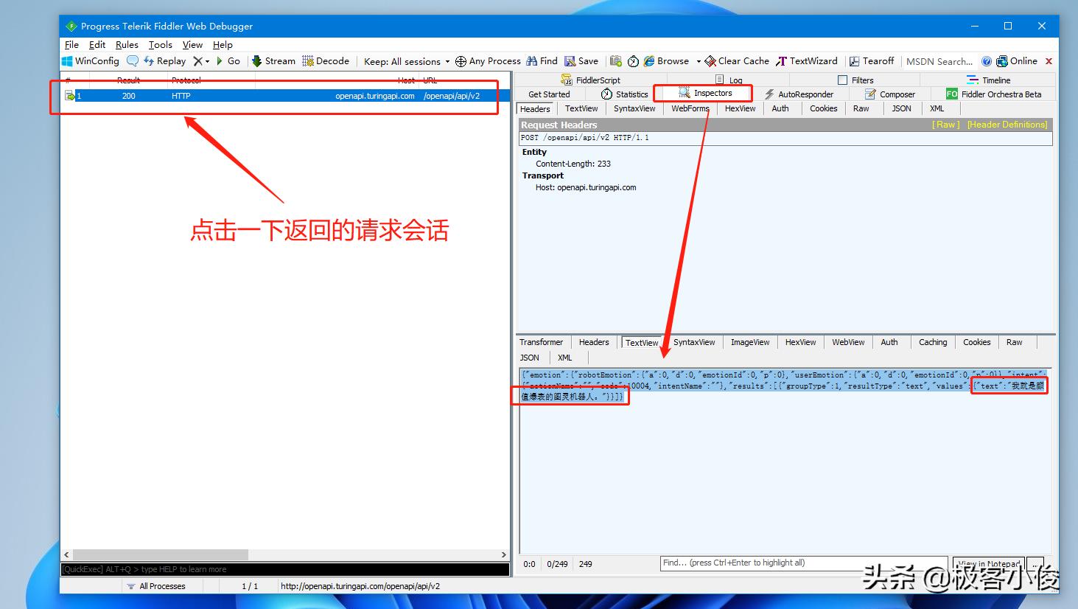Open the File menu
Screen dimensions: 1078x609
71,45
